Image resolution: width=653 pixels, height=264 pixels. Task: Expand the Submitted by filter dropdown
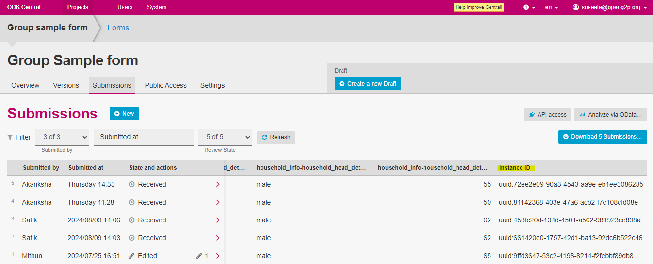62,137
